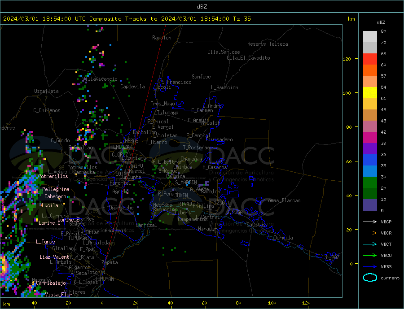Click the Tulumaya location label
Image resolution: width=404 pixels, height=309 pixels.
point(168,113)
